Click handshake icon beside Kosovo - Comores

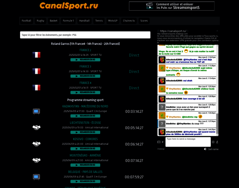pos(36,144)
